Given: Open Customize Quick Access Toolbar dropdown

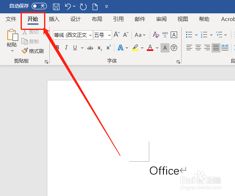Looking at the screenshot, I should [106, 6].
